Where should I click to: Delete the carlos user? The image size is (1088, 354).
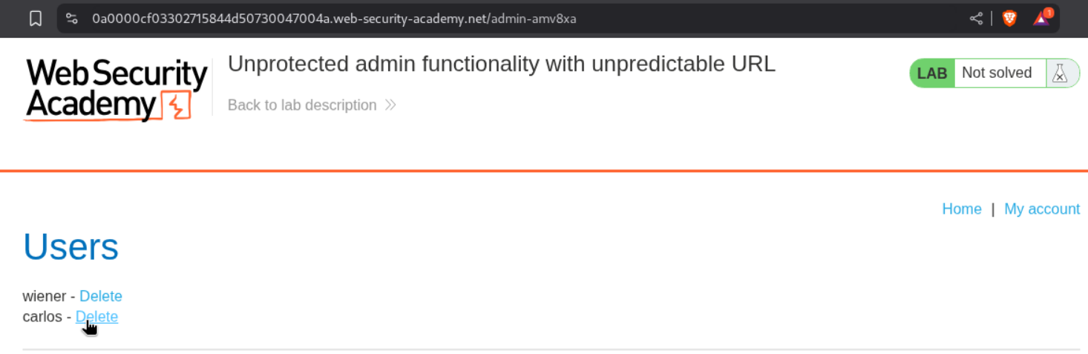click(x=96, y=317)
